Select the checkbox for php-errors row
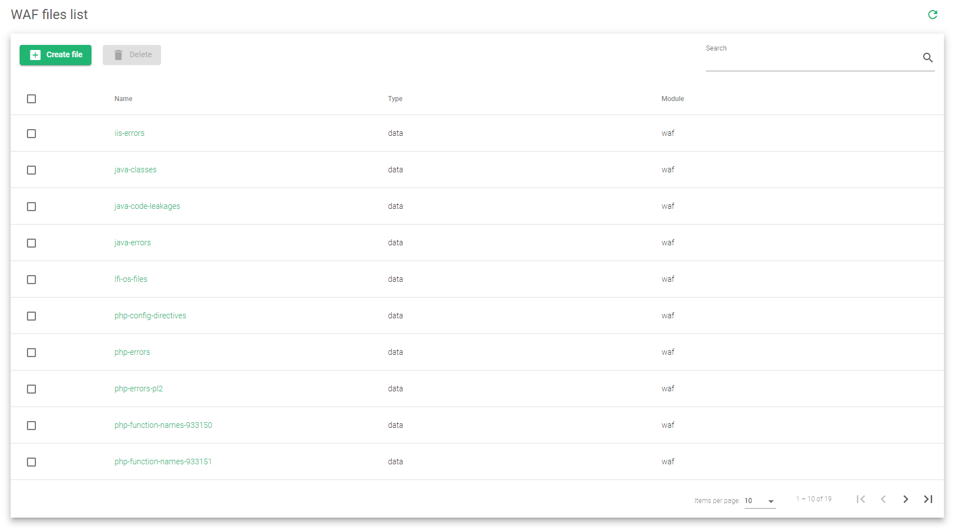This screenshot has height=530, width=954. tap(31, 353)
